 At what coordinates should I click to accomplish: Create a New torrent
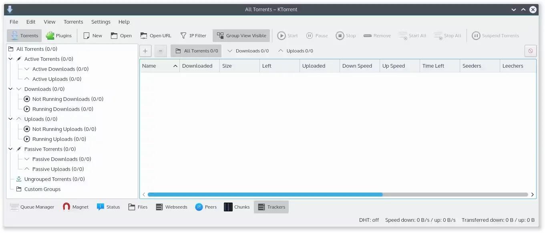click(x=93, y=36)
